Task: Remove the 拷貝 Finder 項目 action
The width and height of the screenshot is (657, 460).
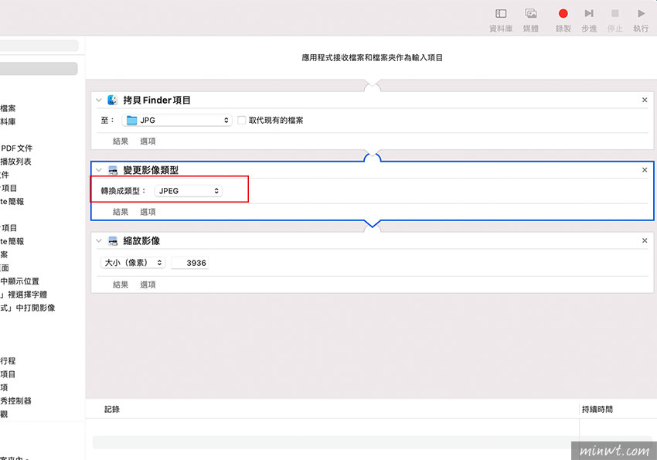Action: click(x=645, y=100)
